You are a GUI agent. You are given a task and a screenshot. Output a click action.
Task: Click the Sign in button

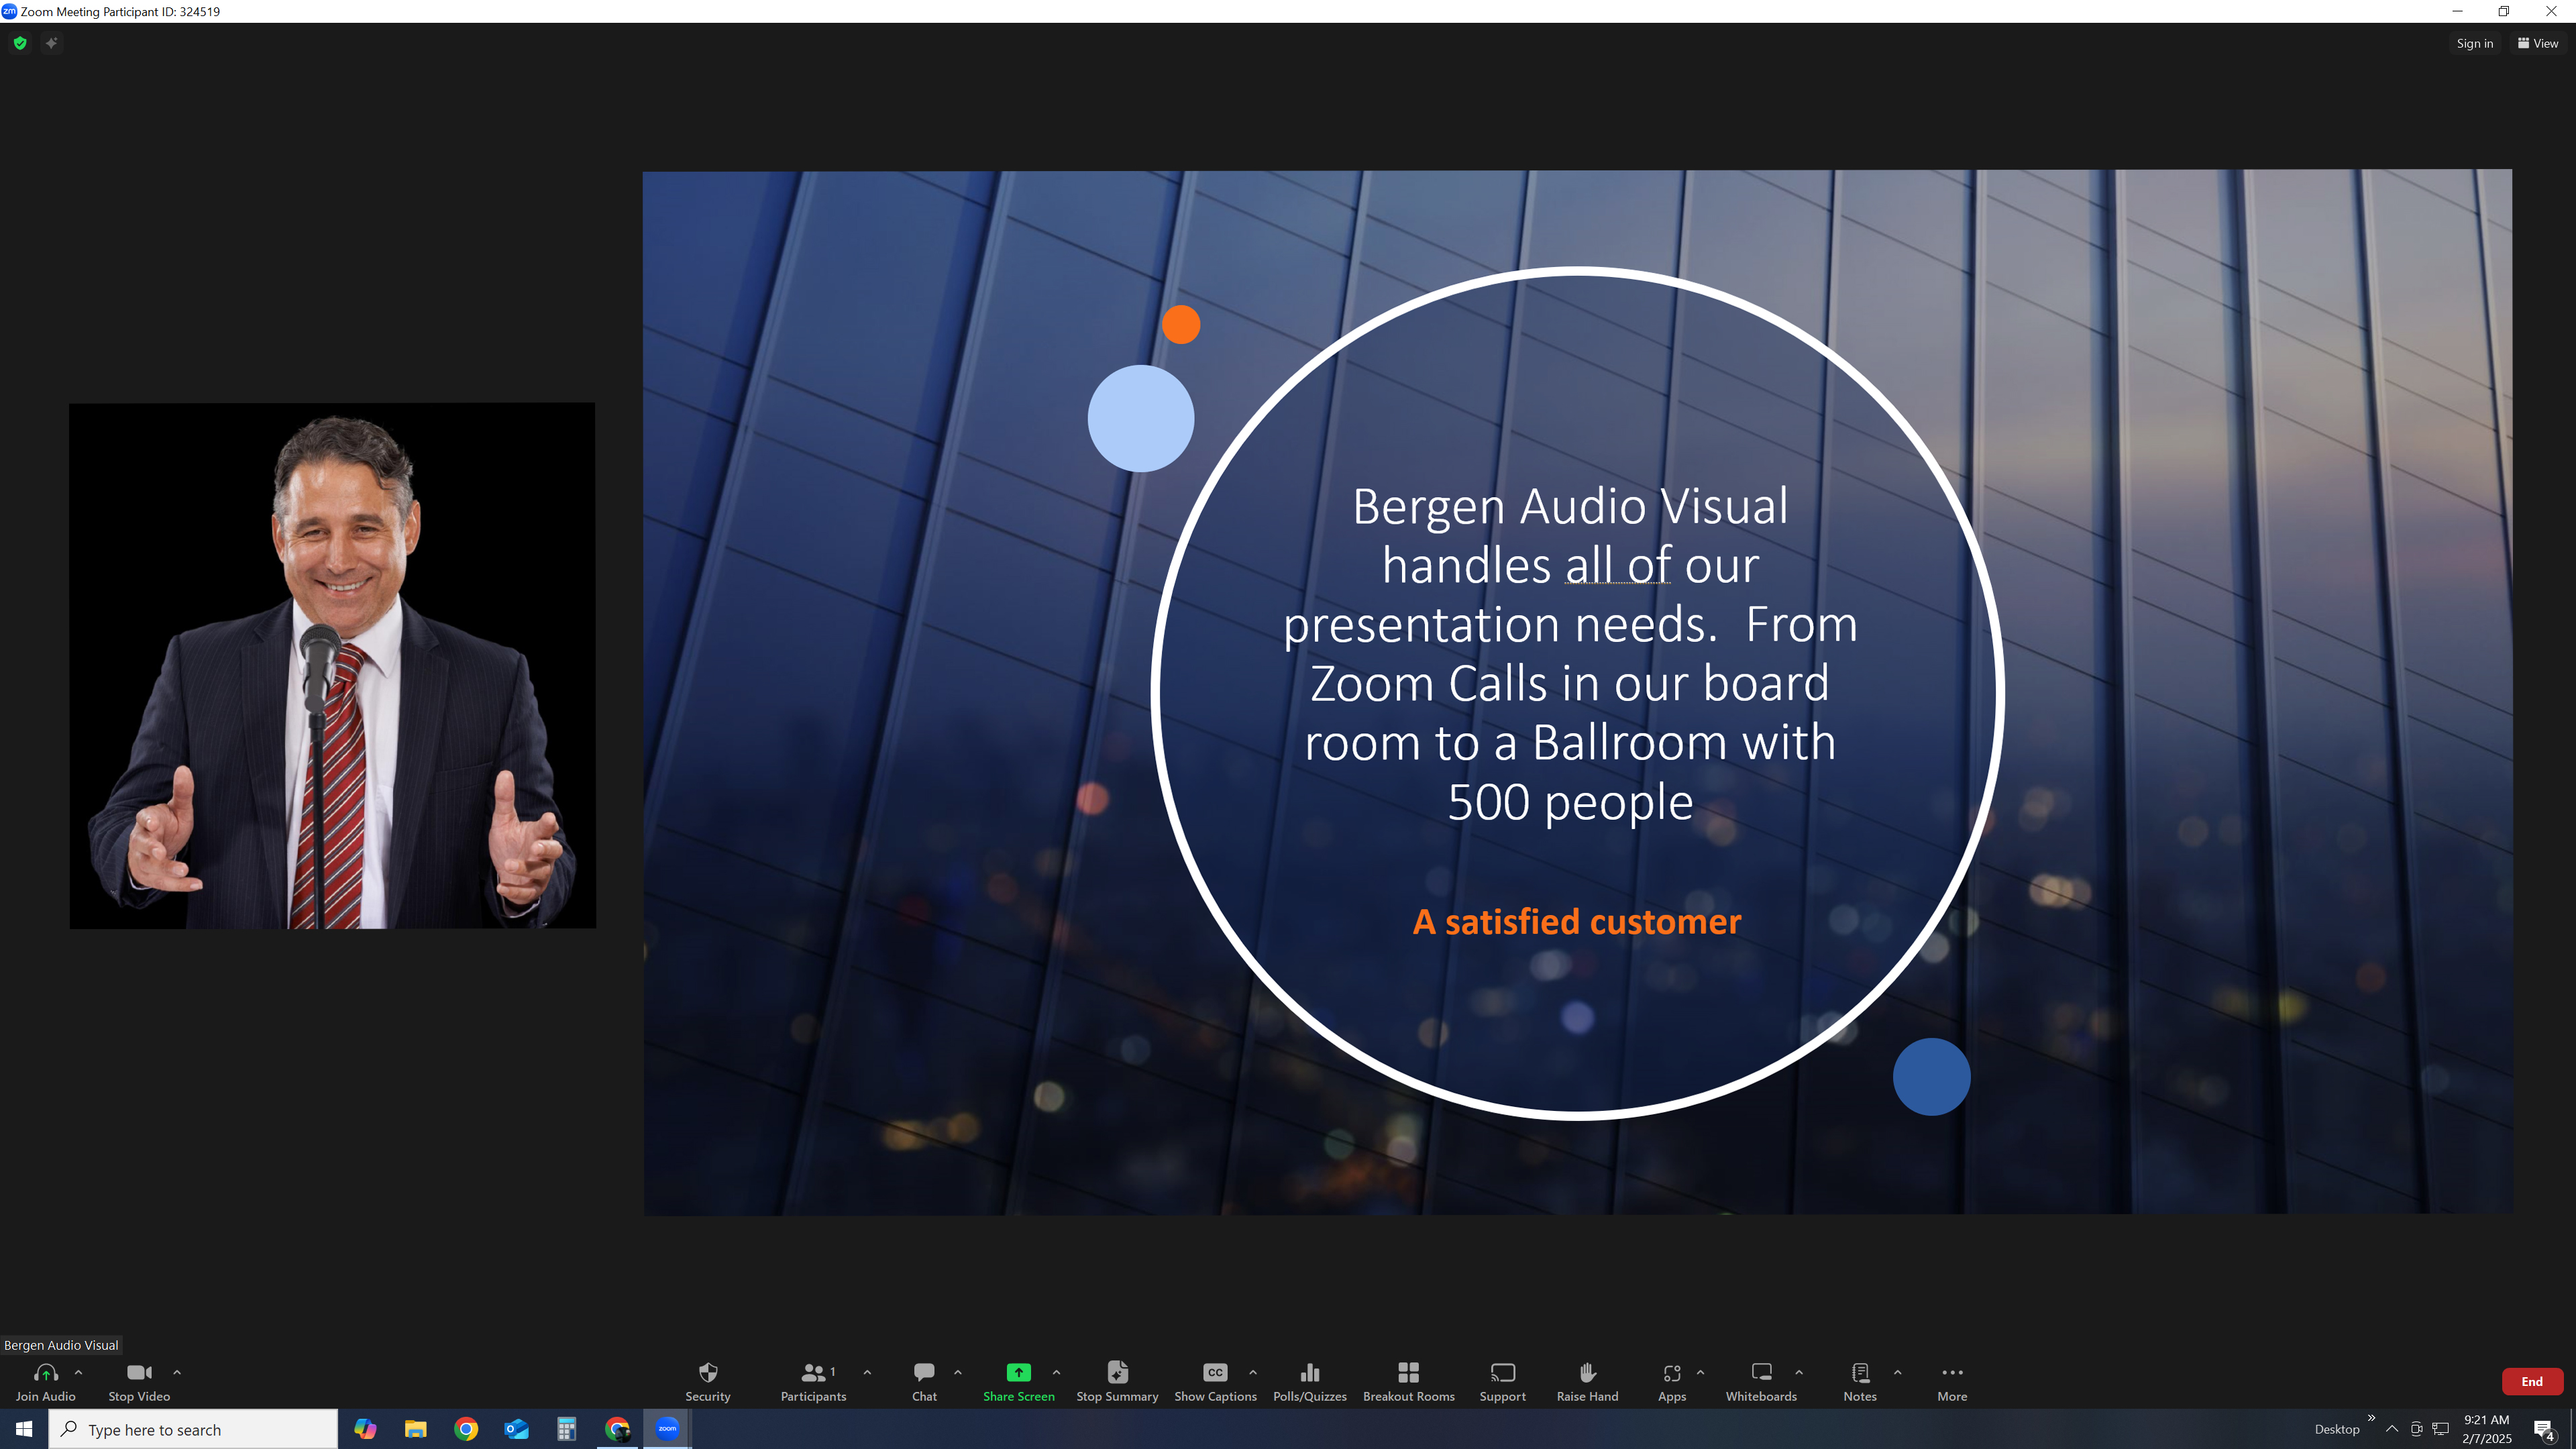2474,43
